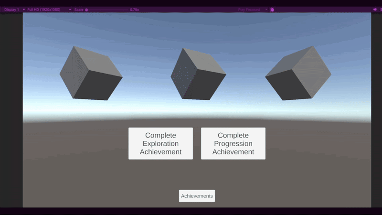
Task: Click the 0.79x scale value
Action: 134,9
